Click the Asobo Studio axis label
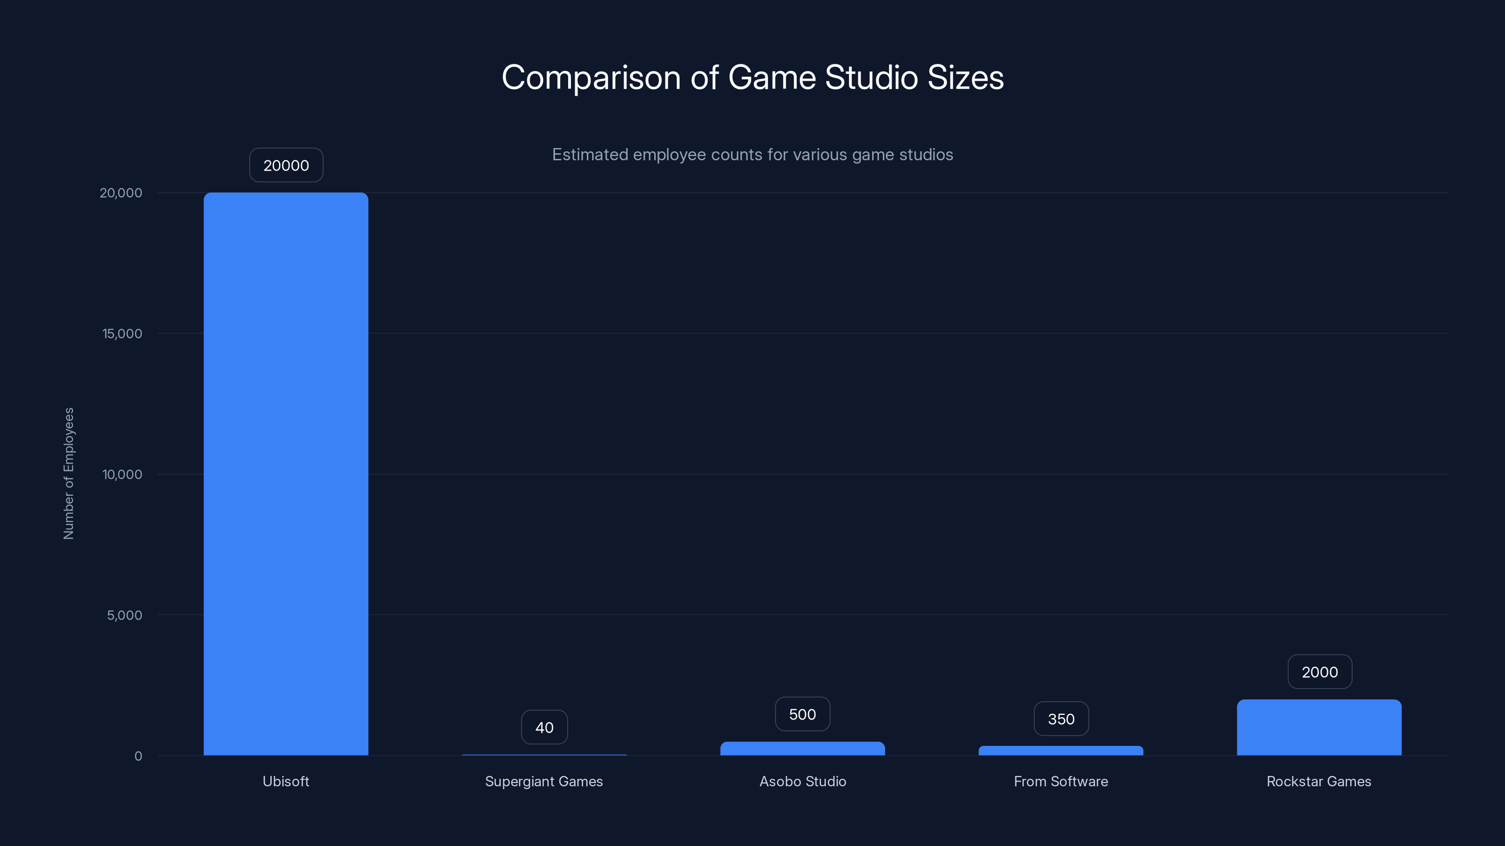1505x846 pixels. (802, 781)
